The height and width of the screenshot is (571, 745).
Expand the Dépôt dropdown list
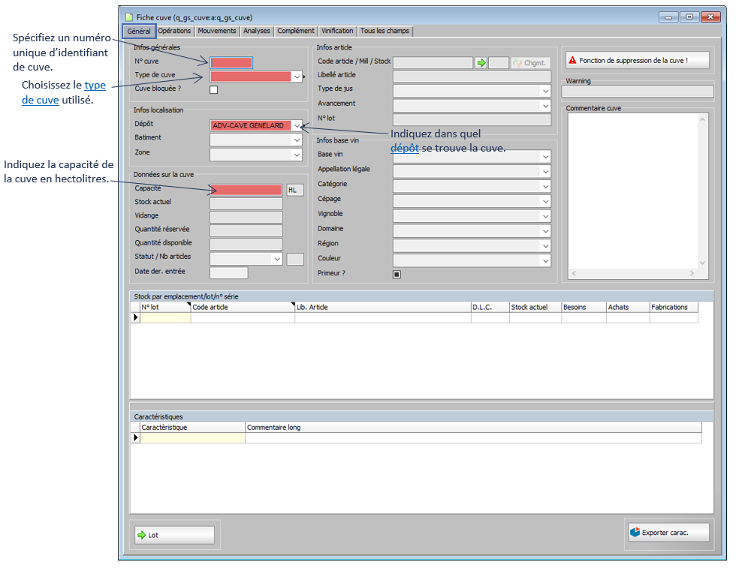click(297, 125)
